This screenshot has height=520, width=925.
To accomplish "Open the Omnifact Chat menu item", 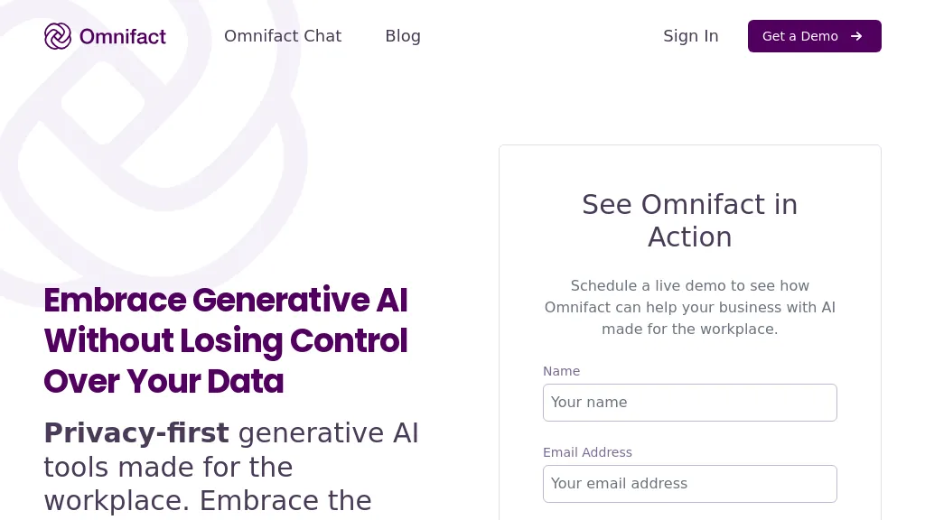I will pyautogui.click(x=283, y=36).
